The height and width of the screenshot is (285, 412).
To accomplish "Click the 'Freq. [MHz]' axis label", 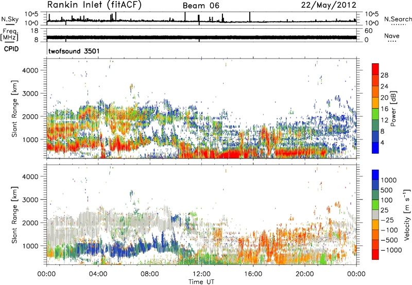I will 9,34.
